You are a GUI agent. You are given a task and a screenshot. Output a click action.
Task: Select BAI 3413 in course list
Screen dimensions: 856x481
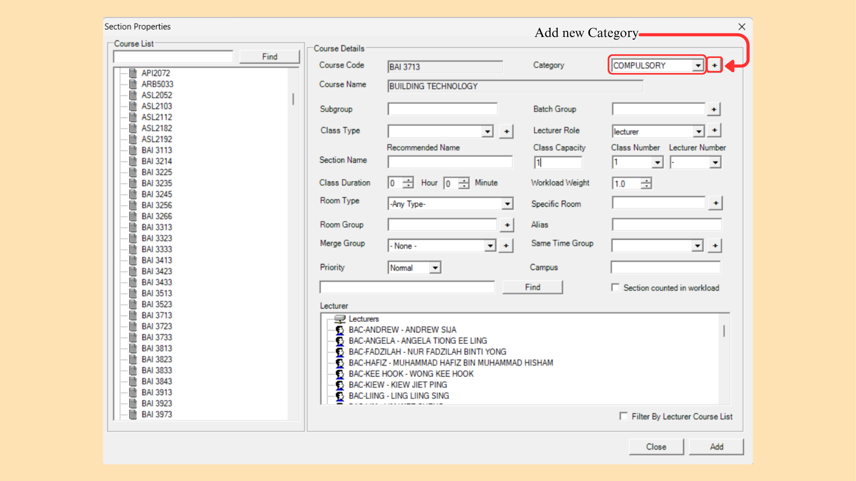coord(156,260)
